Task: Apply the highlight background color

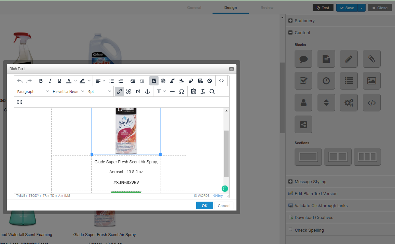Action: [82, 81]
